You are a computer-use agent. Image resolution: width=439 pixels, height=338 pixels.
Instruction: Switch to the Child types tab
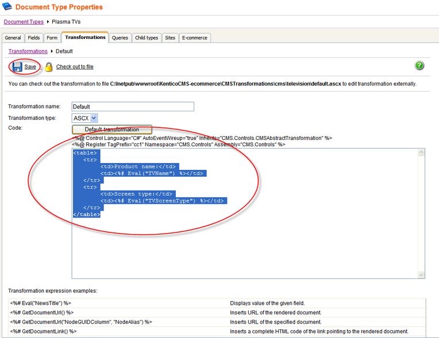pos(147,38)
